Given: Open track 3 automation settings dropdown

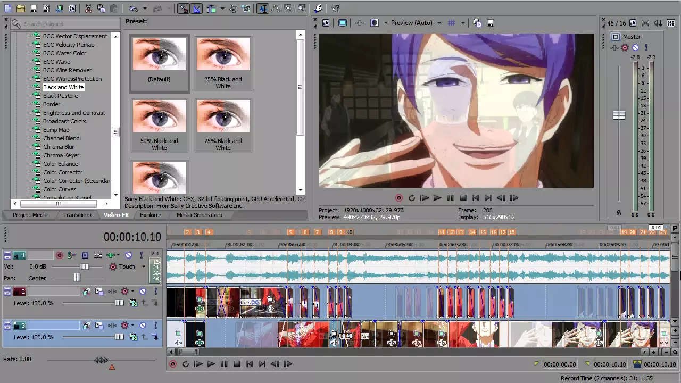Looking at the screenshot, I should (132, 326).
